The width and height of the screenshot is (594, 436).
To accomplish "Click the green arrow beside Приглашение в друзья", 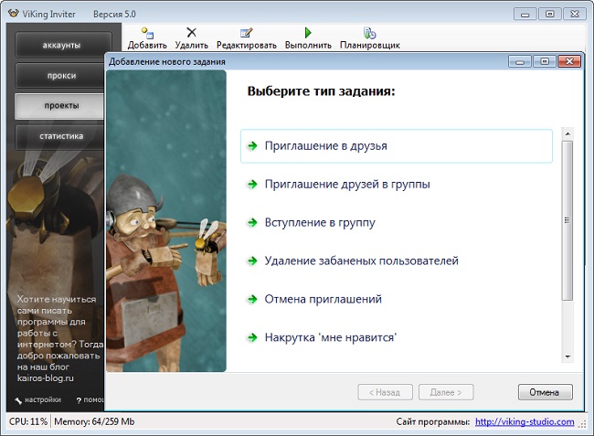I will (252, 146).
